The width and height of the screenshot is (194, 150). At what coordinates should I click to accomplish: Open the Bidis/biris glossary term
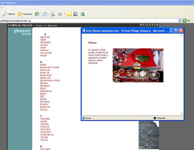[46, 91]
